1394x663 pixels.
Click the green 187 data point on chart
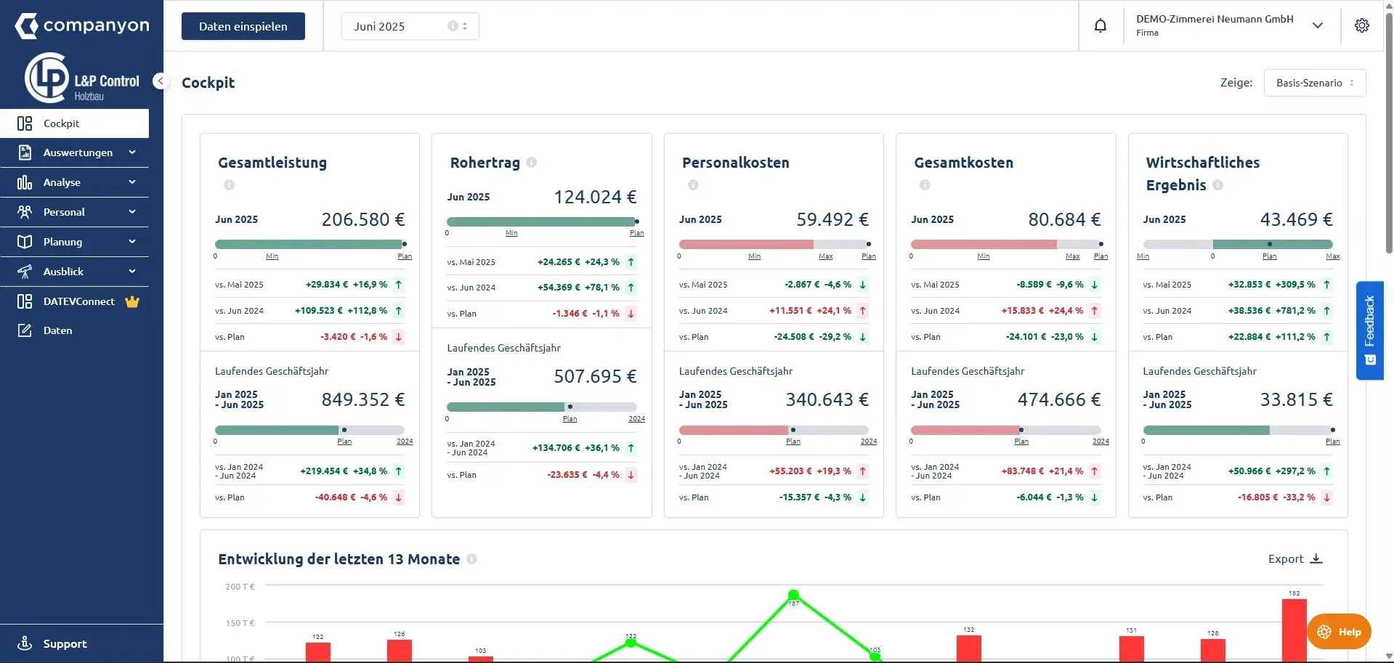[793, 595]
